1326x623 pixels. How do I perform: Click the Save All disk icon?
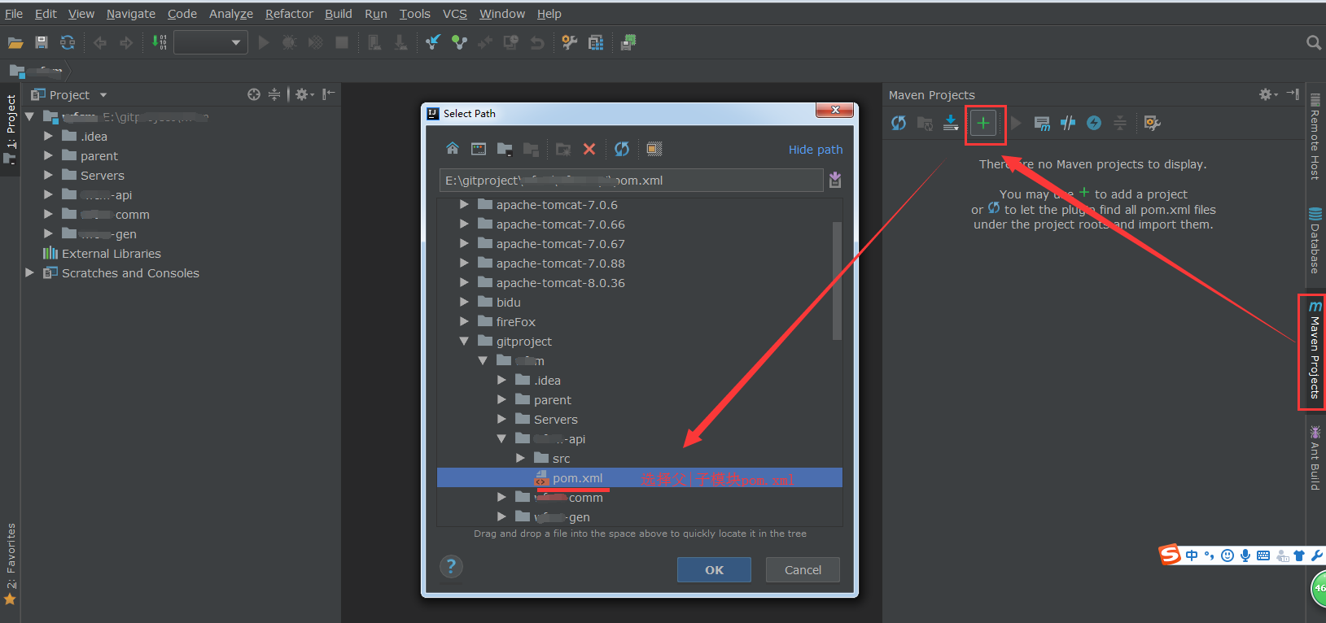[x=42, y=42]
